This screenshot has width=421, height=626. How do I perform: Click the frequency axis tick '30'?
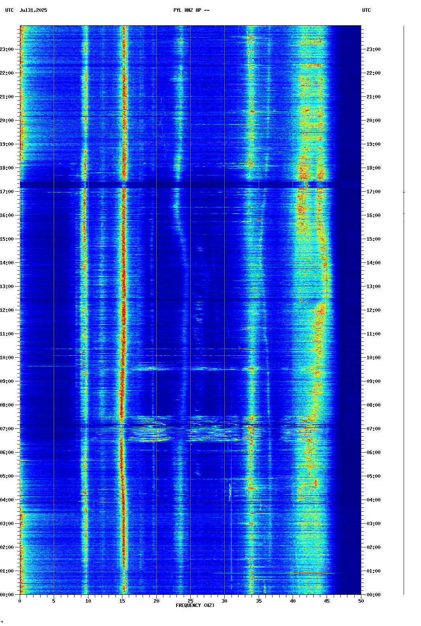[224, 601]
